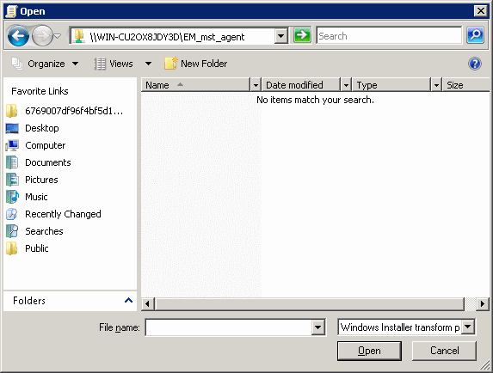This screenshot has width=493, height=373.
Task: Click the Search magnifier icon
Action: 476,35
